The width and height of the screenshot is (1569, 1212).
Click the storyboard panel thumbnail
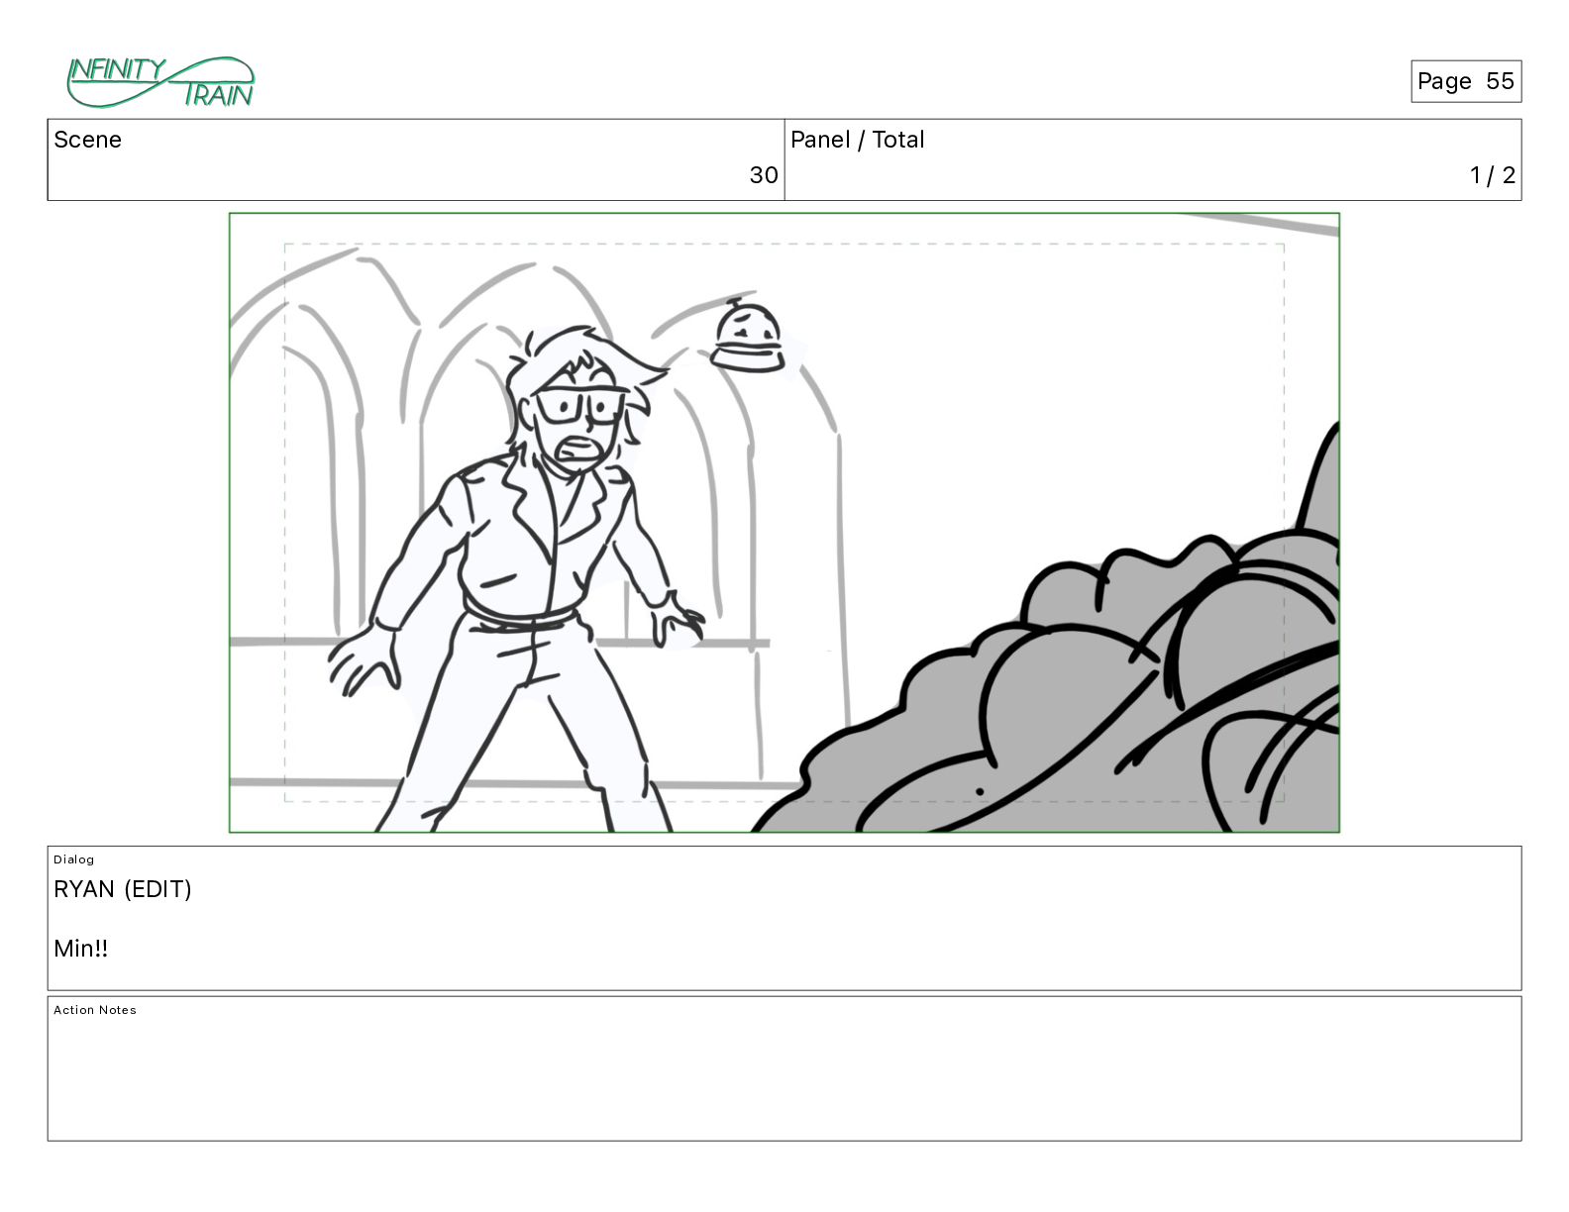[784, 523]
